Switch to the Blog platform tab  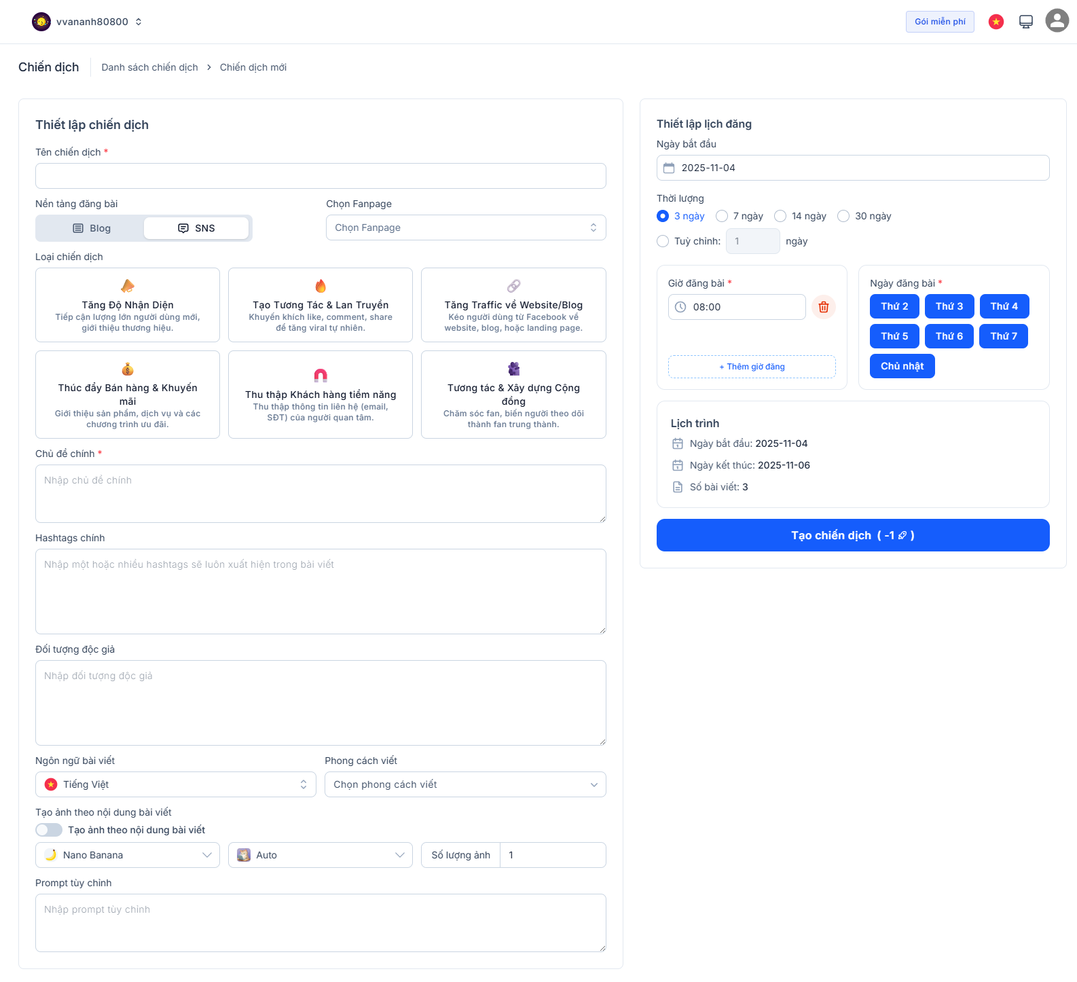(x=91, y=228)
